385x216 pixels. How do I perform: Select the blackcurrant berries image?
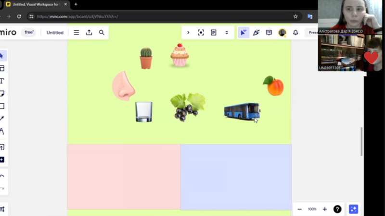coord(188,107)
